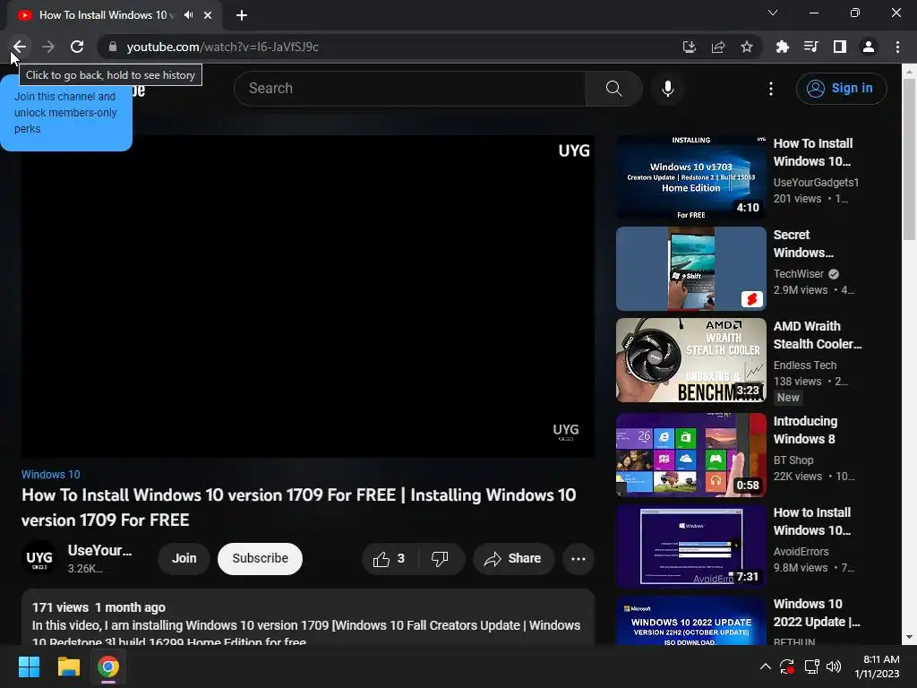Click the video player area
The width and height of the screenshot is (917, 688).
pyautogui.click(x=308, y=297)
